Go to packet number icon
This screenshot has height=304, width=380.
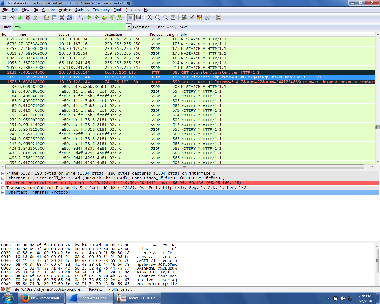(x=104, y=18)
